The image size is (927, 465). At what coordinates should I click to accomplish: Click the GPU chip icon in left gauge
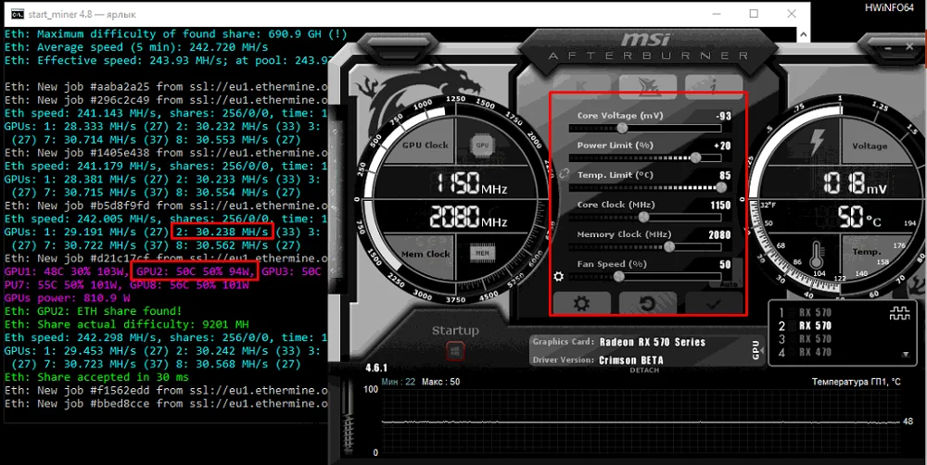tap(482, 145)
